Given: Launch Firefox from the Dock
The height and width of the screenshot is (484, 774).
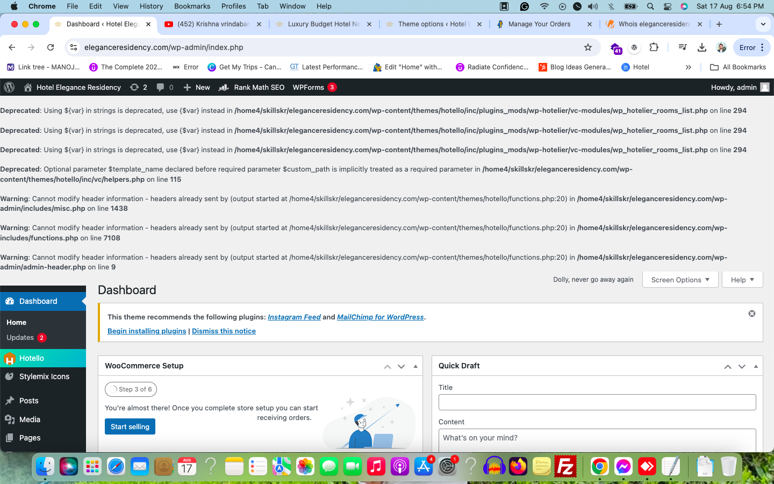Looking at the screenshot, I should [x=518, y=466].
